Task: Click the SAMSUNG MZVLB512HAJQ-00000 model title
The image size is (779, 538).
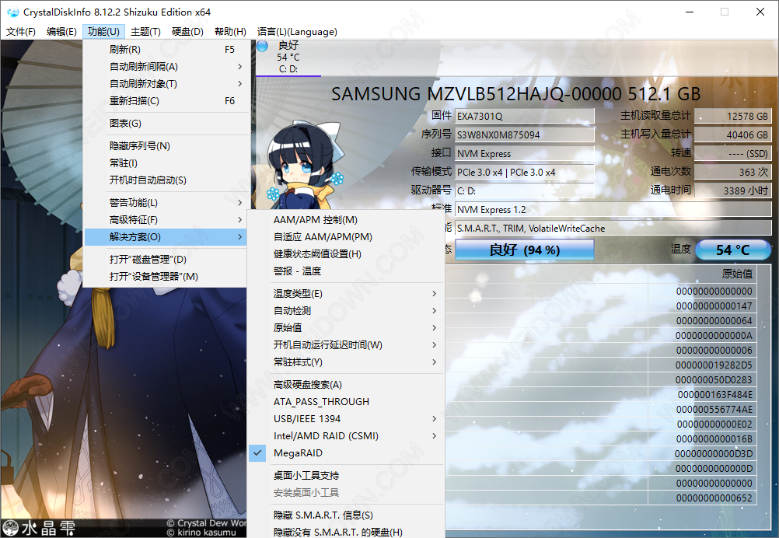Action: 515,94
